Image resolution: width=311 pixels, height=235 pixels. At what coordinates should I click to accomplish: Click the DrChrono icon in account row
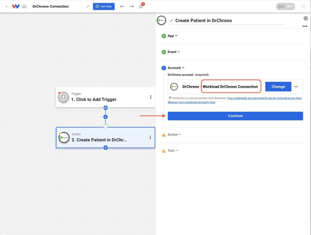174,87
